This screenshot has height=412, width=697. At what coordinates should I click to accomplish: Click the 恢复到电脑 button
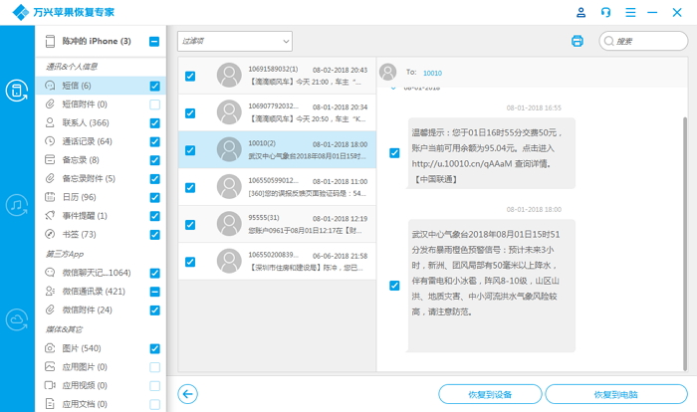[615, 394]
